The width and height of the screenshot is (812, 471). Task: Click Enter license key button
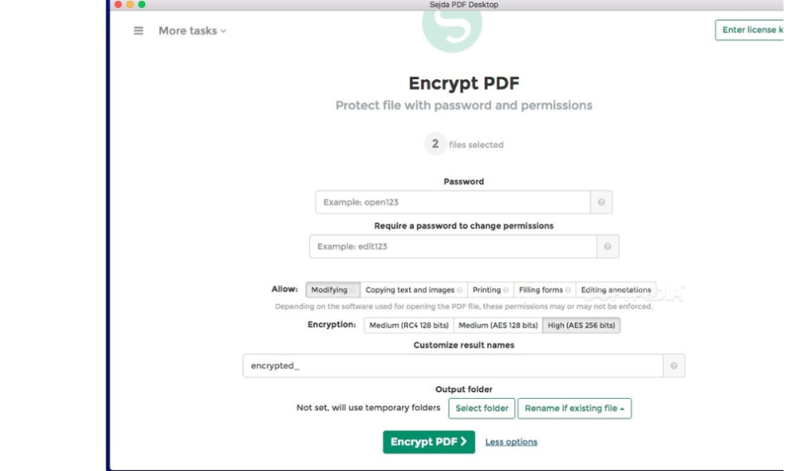tap(750, 30)
